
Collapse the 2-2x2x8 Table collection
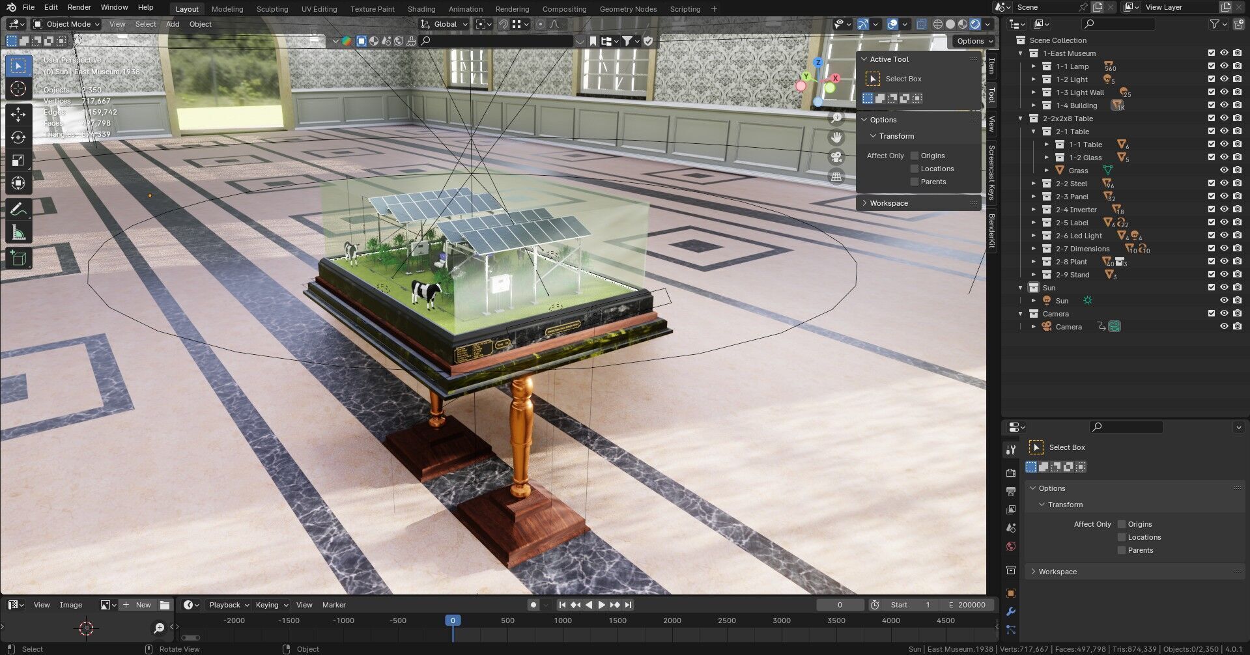1021,118
